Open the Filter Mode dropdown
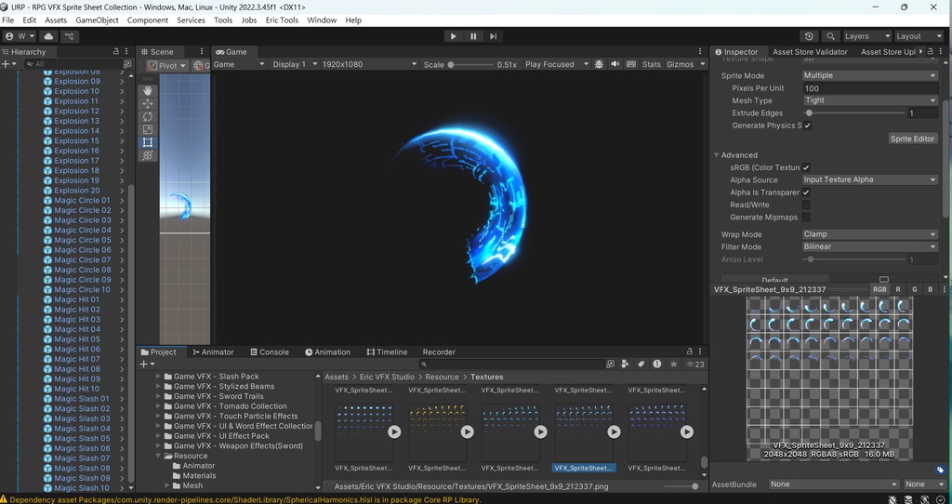952x504 pixels. 870,246
